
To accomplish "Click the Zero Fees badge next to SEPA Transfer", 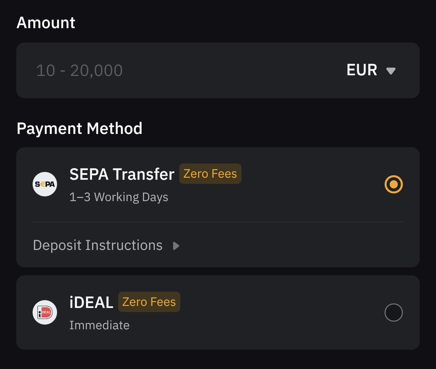I will [x=210, y=174].
